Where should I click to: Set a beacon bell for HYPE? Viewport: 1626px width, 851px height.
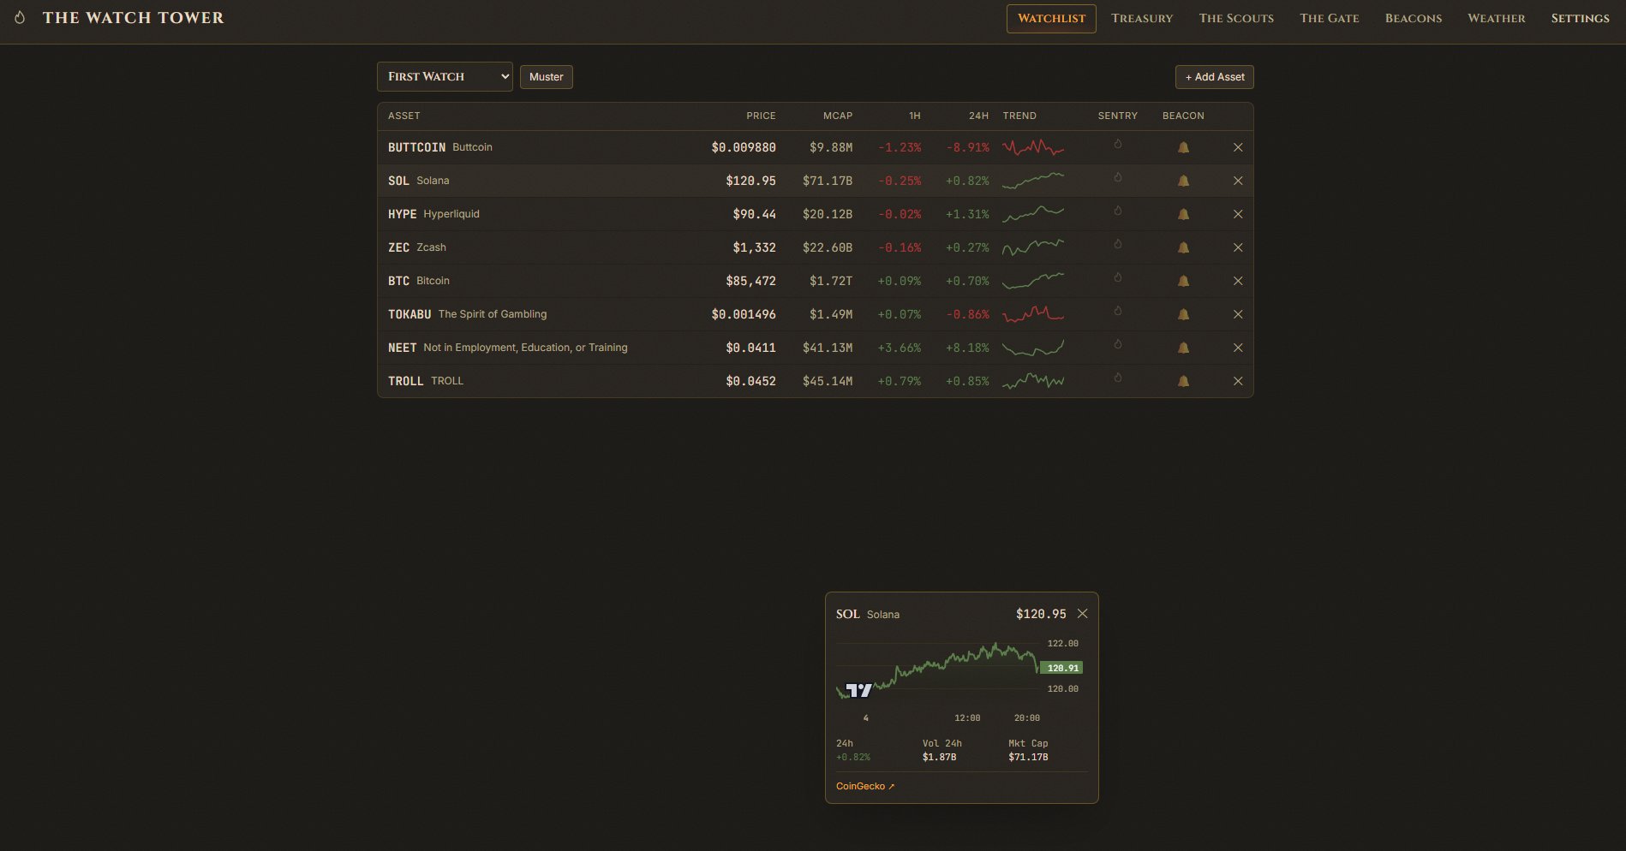[x=1183, y=214]
